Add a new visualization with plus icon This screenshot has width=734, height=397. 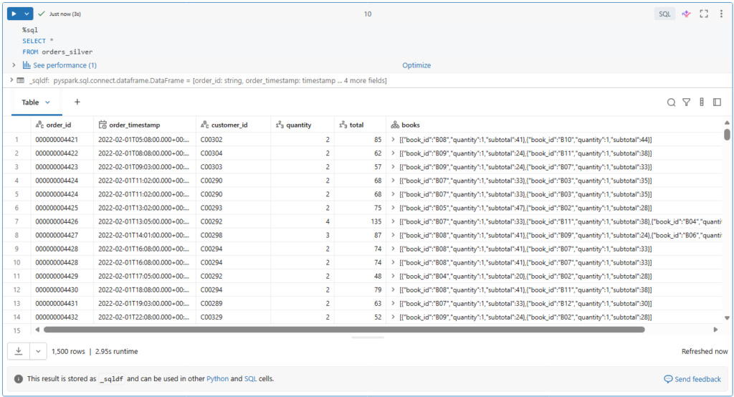[x=77, y=102]
